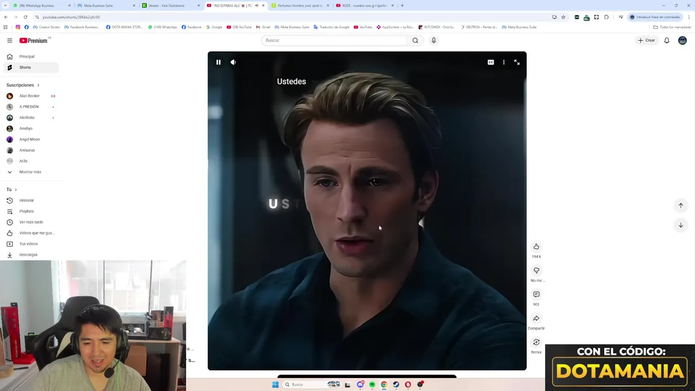Open Opera from the taskbar
Image resolution: width=695 pixels, height=391 pixels.
408,384
